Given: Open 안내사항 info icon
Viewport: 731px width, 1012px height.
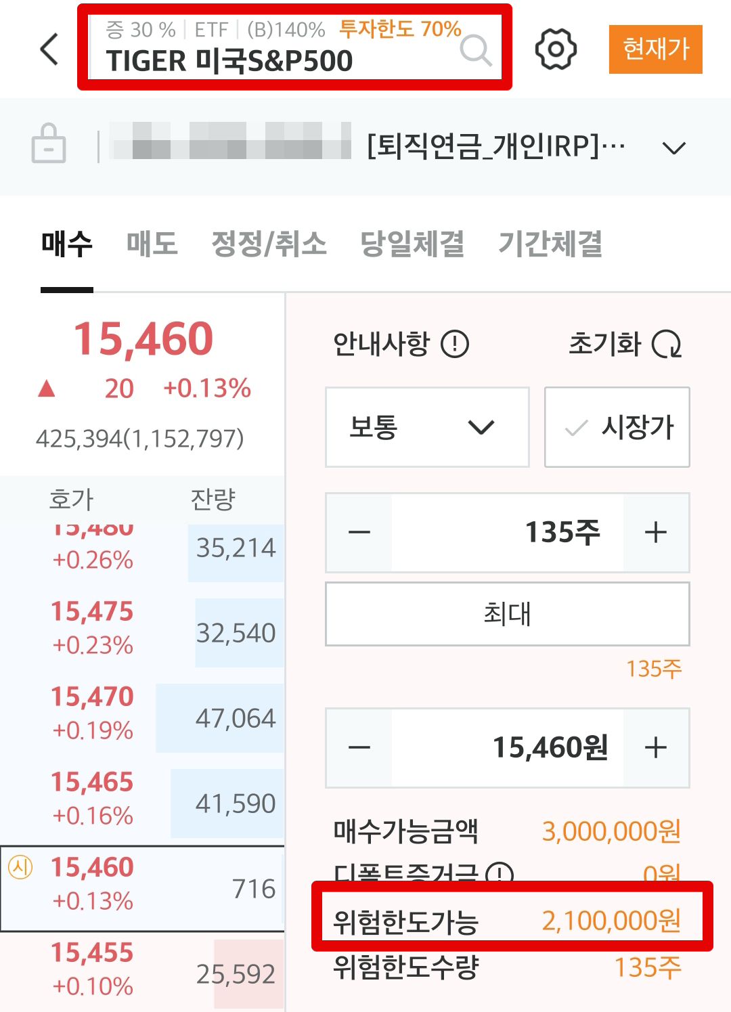Looking at the screenshot, I should (x=455, y=344).
